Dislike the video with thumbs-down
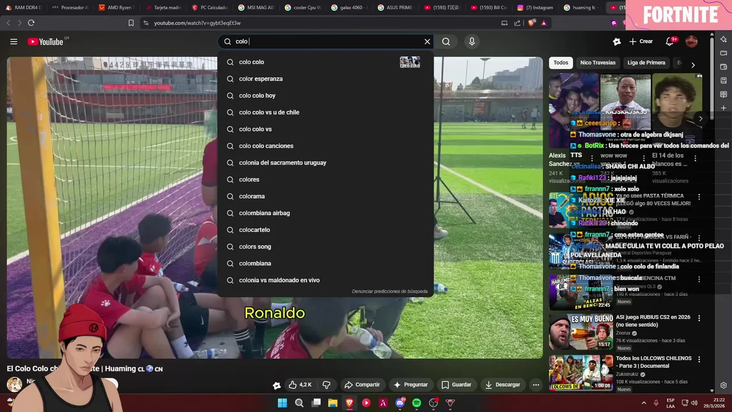Screen dimensions: 732x412 pyautogui.click(x=327, y=385)
